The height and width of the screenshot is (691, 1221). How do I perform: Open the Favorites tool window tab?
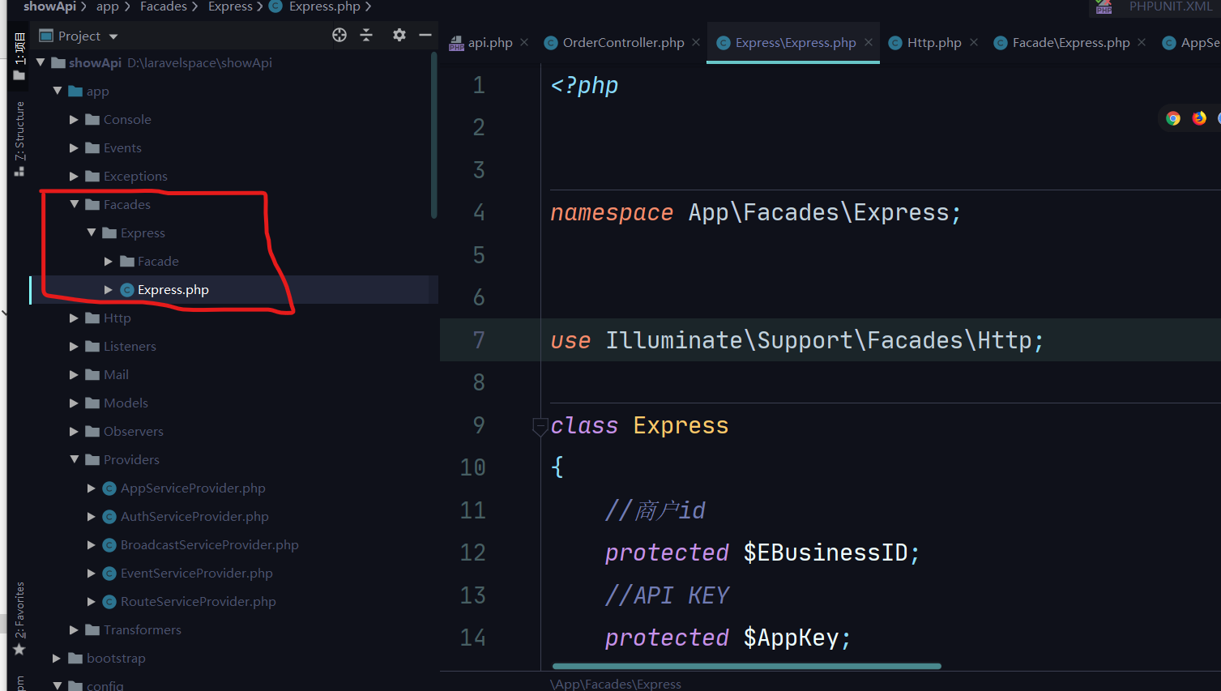[x=19, y=620]
